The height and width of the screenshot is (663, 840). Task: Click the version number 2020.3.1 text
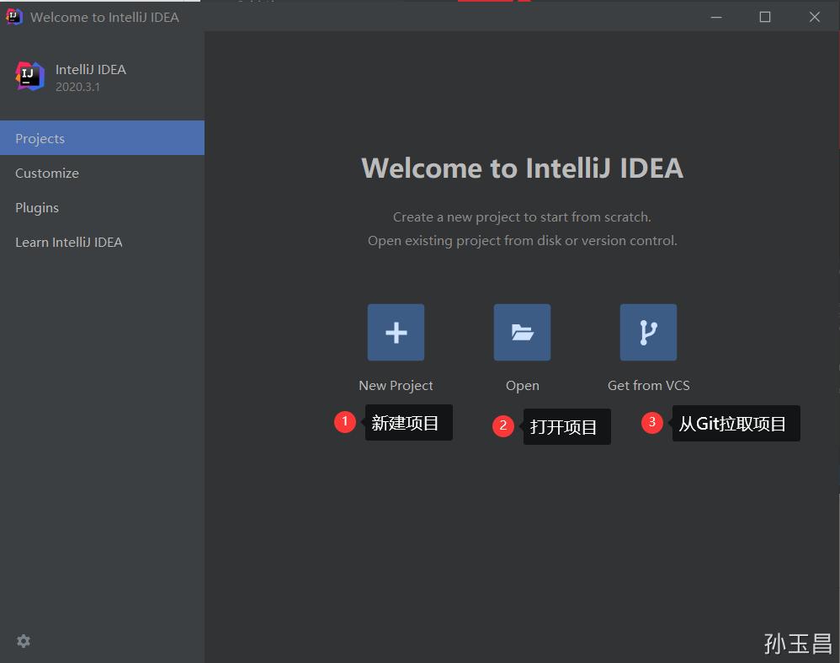point(77,86)
